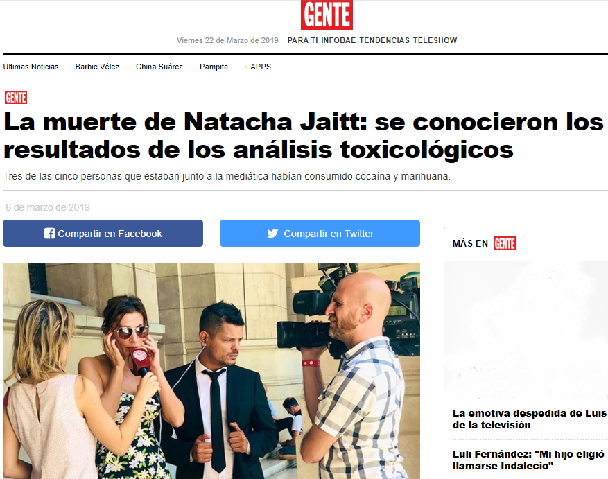Image resolution: width=608 pixels, height=479 pixels.
Task: Open the TENDENCIAS link
Action: pyautogui.click(x=384, y=40)
